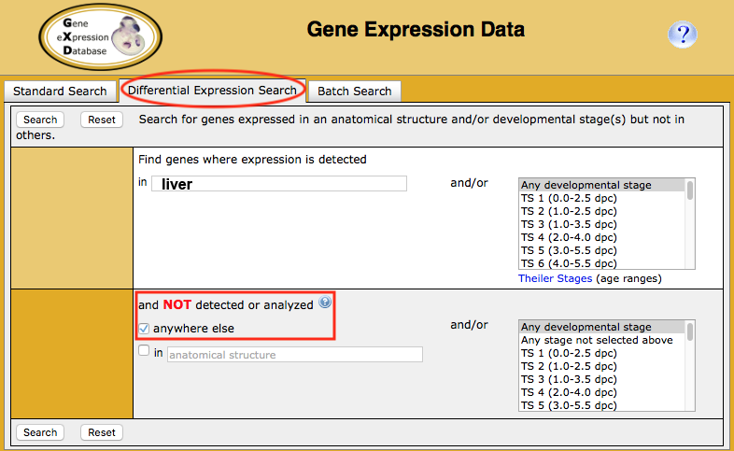Select TS 5 (3.0-5.5 dpc) in lower list

[x=601, y=405]
